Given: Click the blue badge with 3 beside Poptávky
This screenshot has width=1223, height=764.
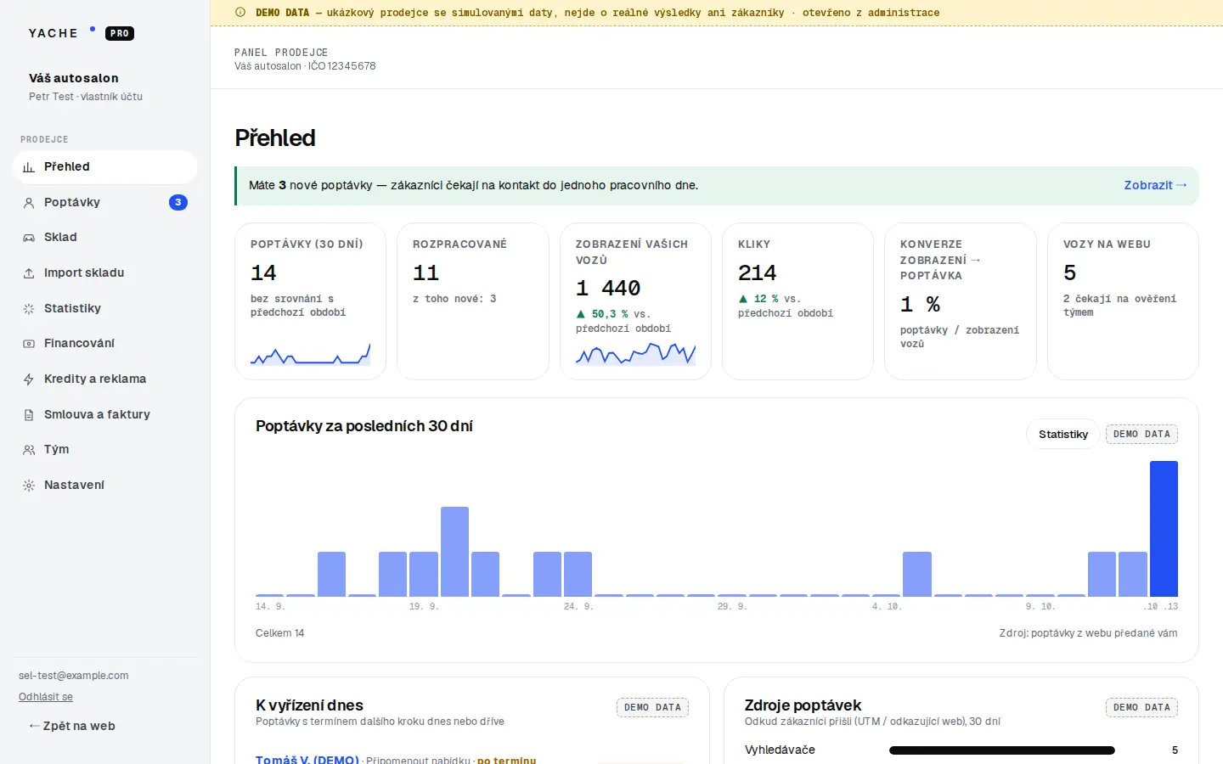Looking at the screenshot, I should (x=178, y=202).
